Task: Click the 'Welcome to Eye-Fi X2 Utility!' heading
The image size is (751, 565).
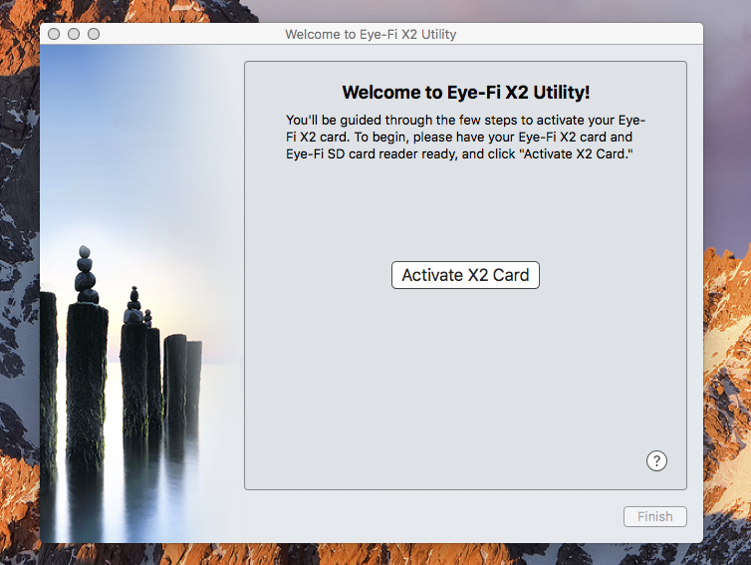Action: pos(465,93)
